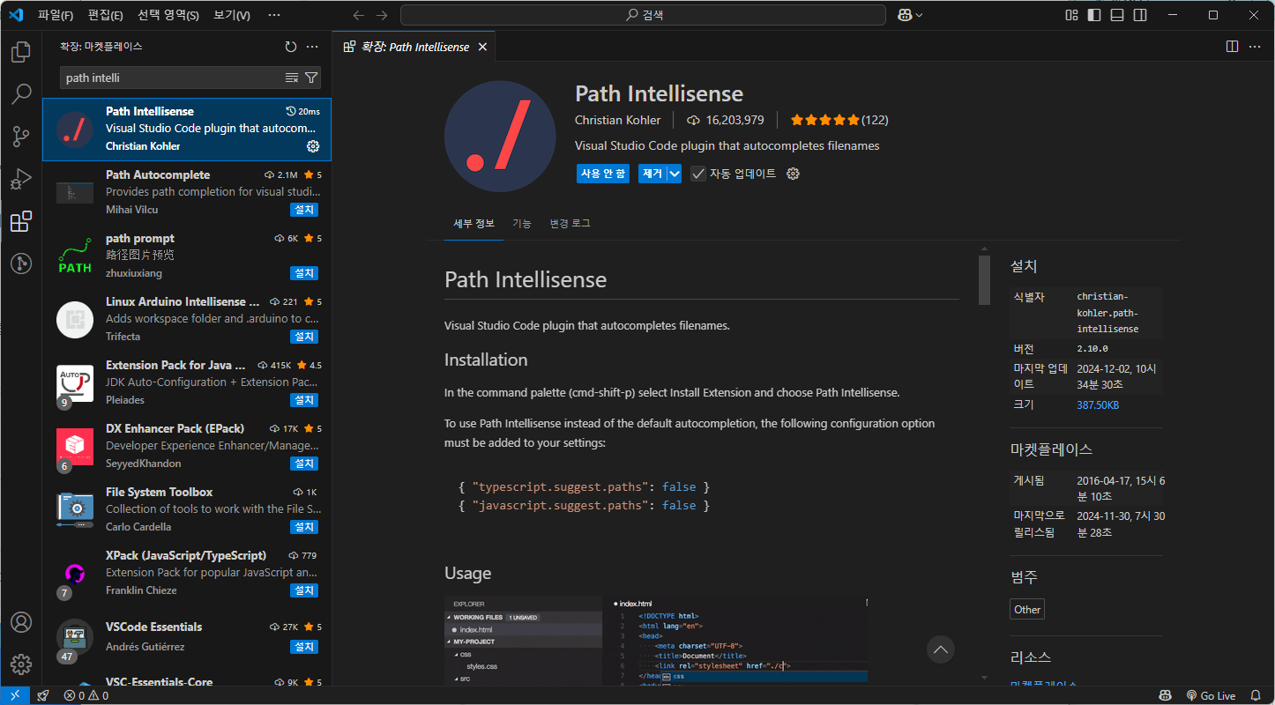The image size is (1275, 705).
Task: Click the five star rating (122)
Action: pyautogui.click(x=839, y=120)
